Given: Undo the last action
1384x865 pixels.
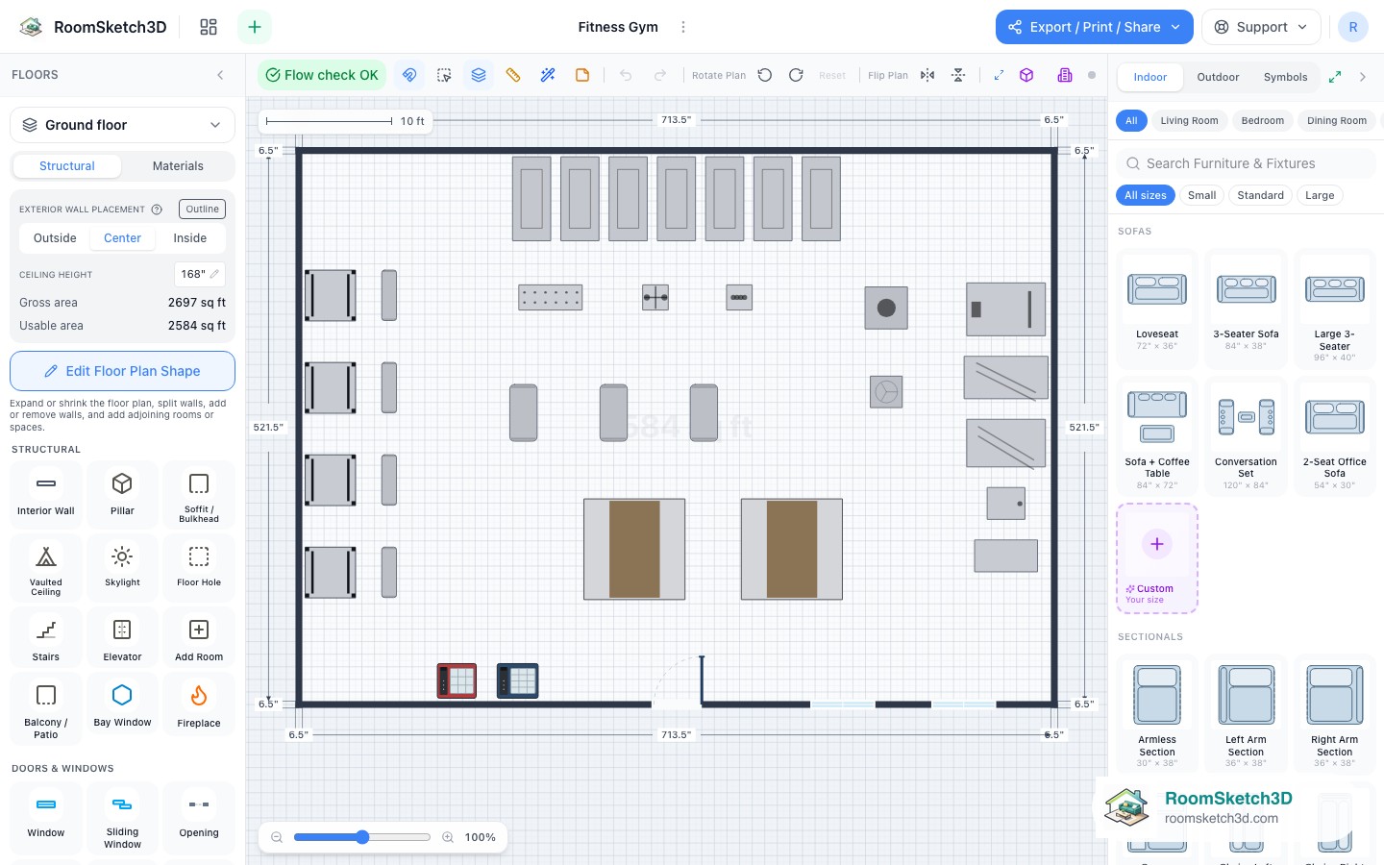Looking at the screenshot, I should point(626,75).
